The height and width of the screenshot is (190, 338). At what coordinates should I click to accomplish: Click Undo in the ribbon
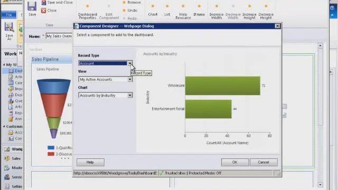tap(130, 11)
